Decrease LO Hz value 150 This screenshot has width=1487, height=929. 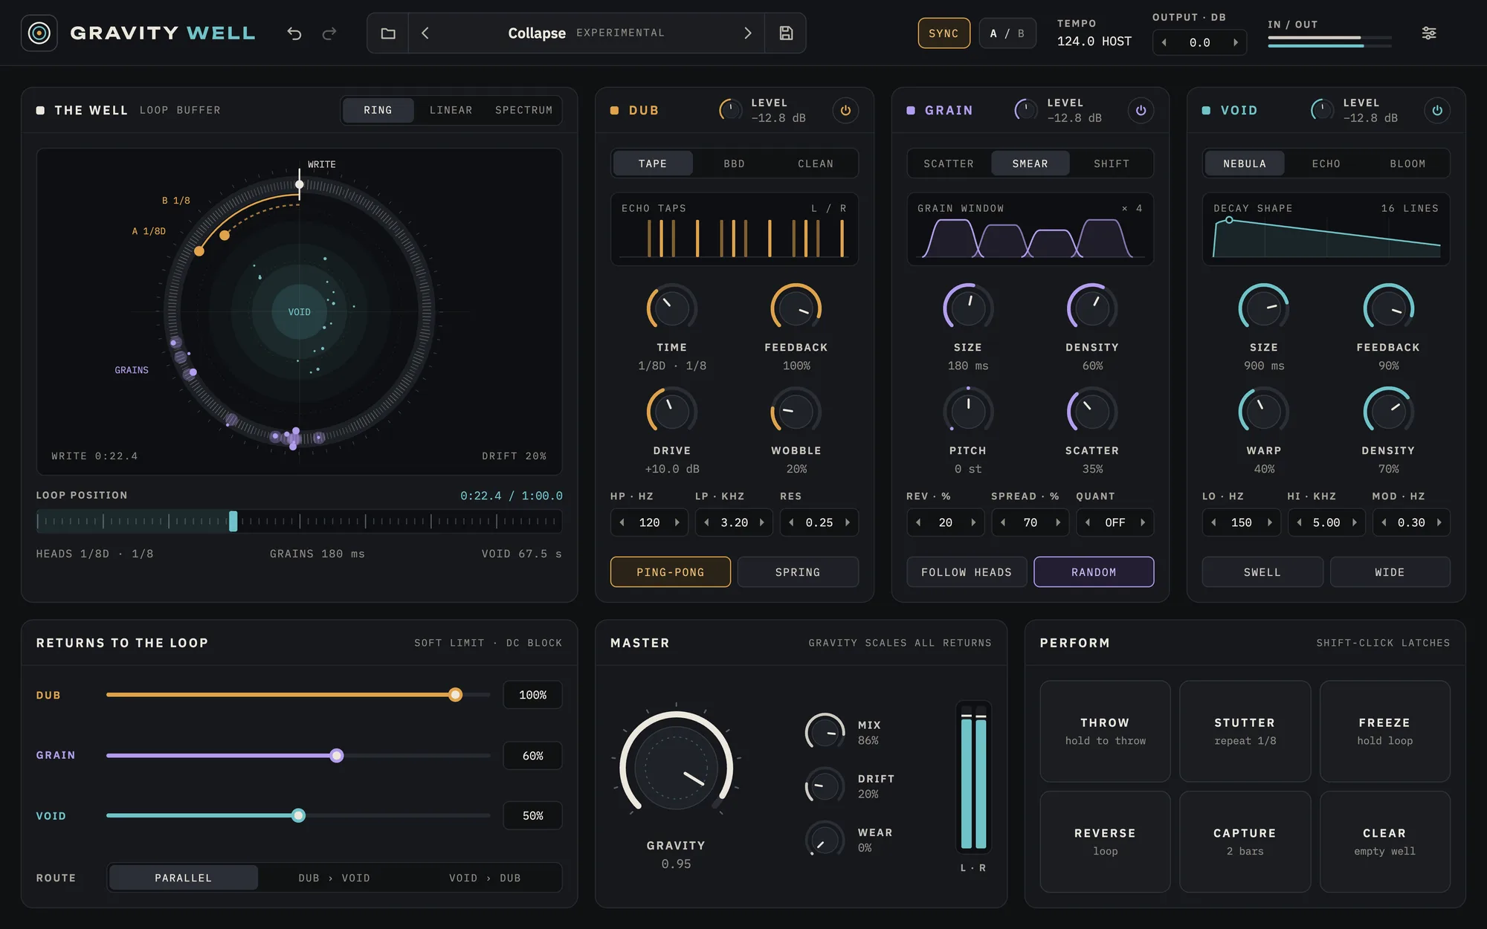tap(1214, 522)
